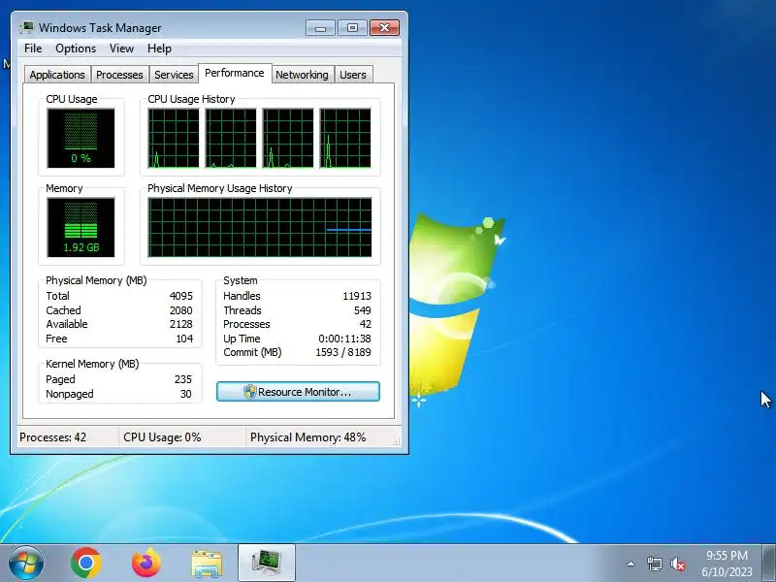Image resolution: width=776 pixels, height=582 pixels.
Task: Click the Commit value 1593 / 8189
Action: pyautogui.click(x=343, y=352)
